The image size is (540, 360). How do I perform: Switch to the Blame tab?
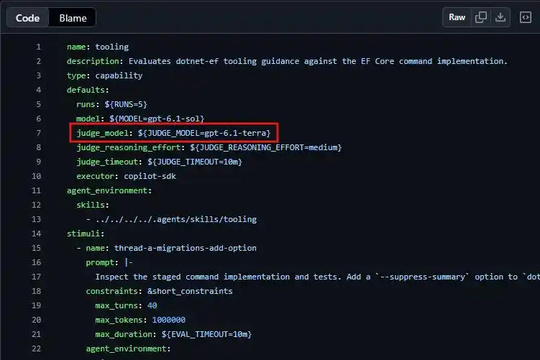click(73, 18)
